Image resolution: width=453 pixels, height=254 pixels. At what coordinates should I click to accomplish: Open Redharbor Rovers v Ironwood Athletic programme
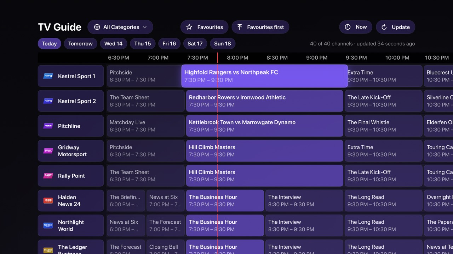265,101
